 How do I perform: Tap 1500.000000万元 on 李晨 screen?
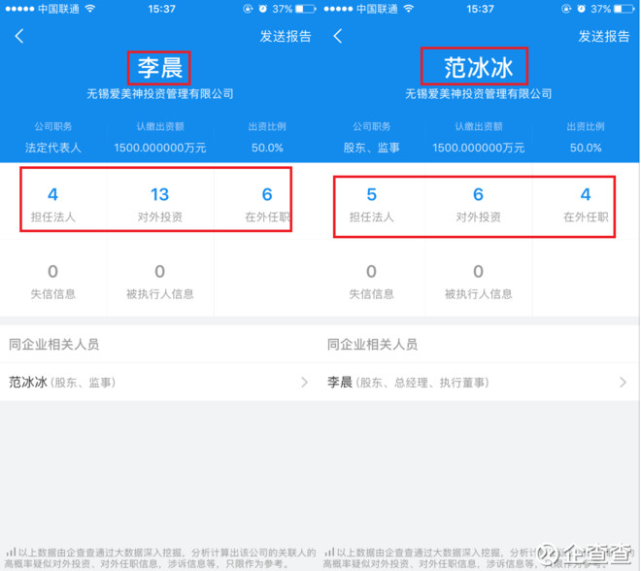tap(160, 148)
